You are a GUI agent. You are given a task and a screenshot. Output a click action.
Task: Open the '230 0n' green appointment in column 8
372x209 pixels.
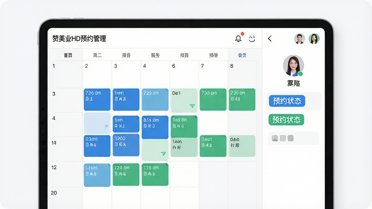tap(242, 99)
